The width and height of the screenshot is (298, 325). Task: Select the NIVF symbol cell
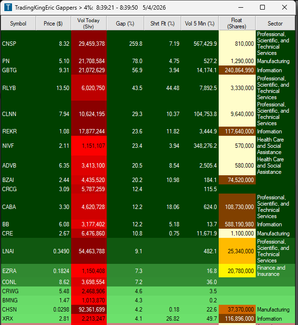(x=18, y=146)
